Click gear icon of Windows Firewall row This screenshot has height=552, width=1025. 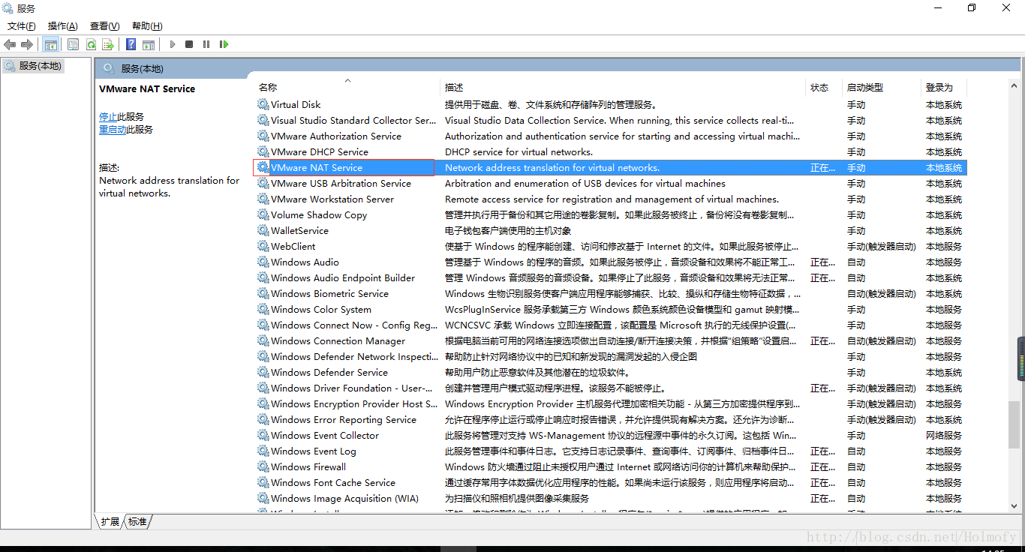coord(263,466)
